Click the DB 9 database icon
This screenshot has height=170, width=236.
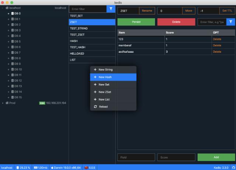pos(13,64)
